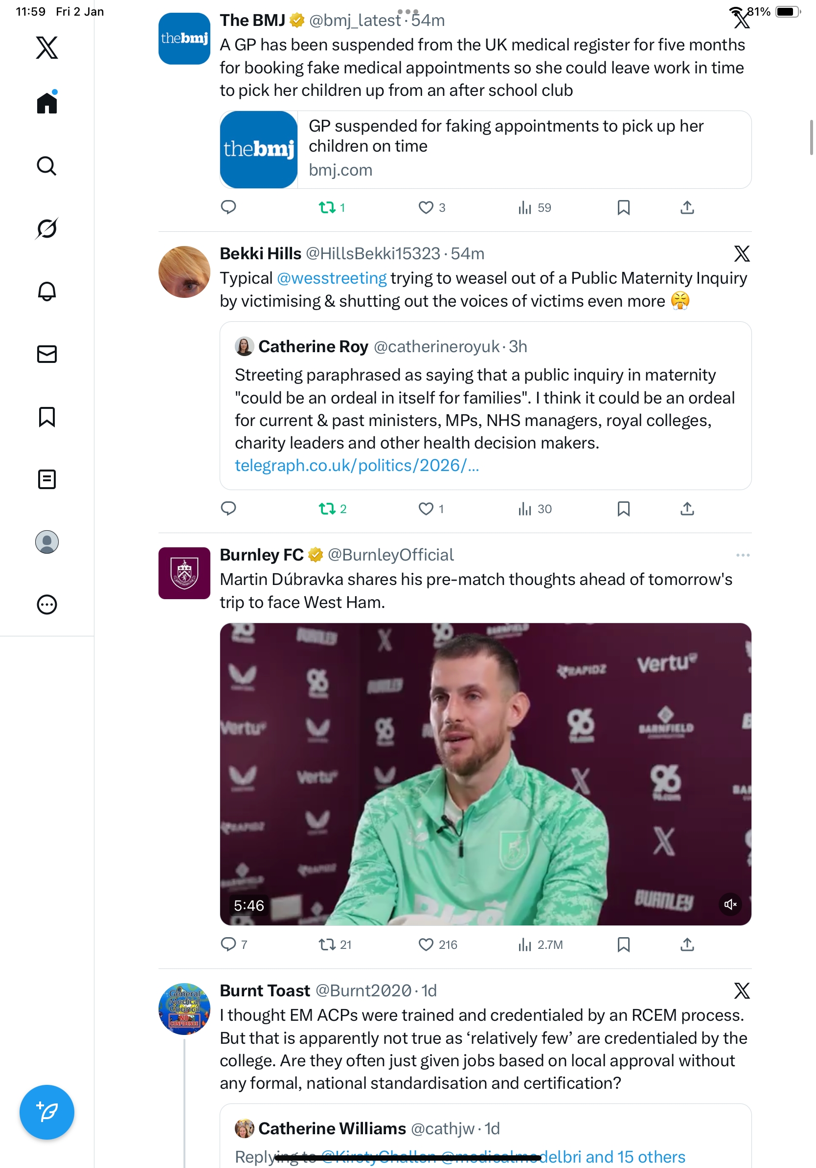Open Profile from the sidebar

(47, 542)
